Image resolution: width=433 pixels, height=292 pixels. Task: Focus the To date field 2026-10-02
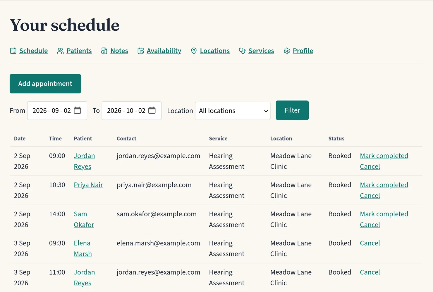click(x=132, y=111)
